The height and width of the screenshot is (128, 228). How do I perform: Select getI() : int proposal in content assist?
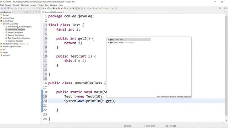point(129,39)
